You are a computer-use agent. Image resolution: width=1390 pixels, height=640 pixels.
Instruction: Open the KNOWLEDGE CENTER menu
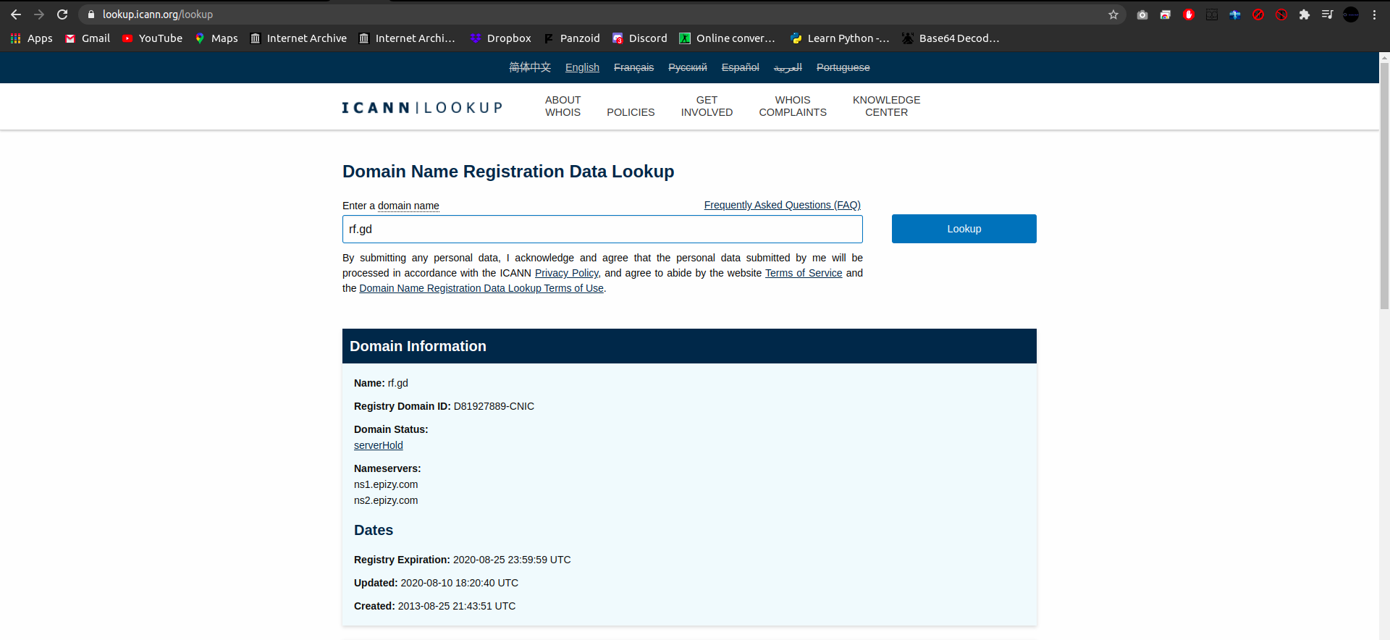pyautogui.click(x=886, y=106)
